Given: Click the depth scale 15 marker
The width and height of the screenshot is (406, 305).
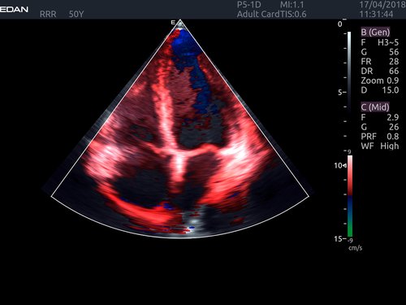Looking at the screenshot, I should pos(339,238).
